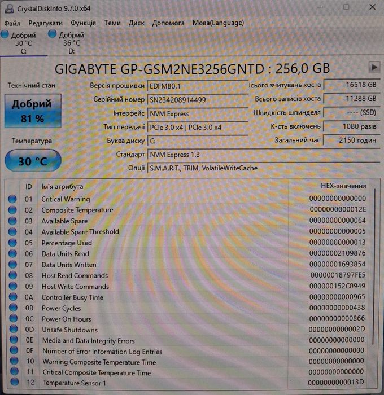Image resolution: width=384 pixels, height=395 pixels.
Task: Click the CrystalDiskInfo app icon in title bar
Action: point(9,8)
